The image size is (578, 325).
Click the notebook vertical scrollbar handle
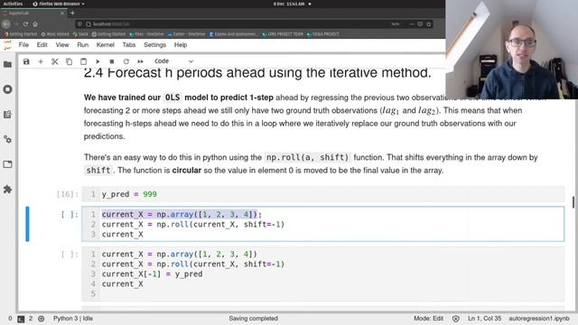coord(573,202)
